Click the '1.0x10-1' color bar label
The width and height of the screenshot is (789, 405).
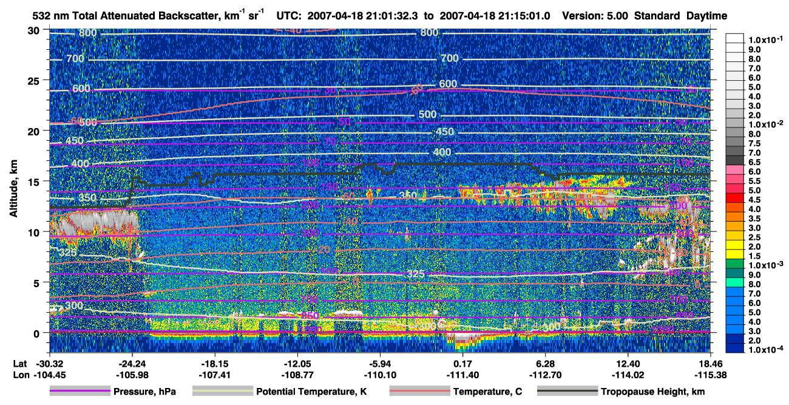(x=765, y=39)
